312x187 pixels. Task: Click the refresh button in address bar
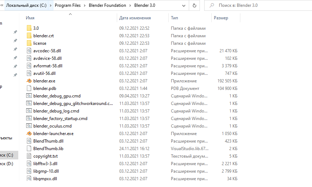pyautogui.click(x=195, y=6)
